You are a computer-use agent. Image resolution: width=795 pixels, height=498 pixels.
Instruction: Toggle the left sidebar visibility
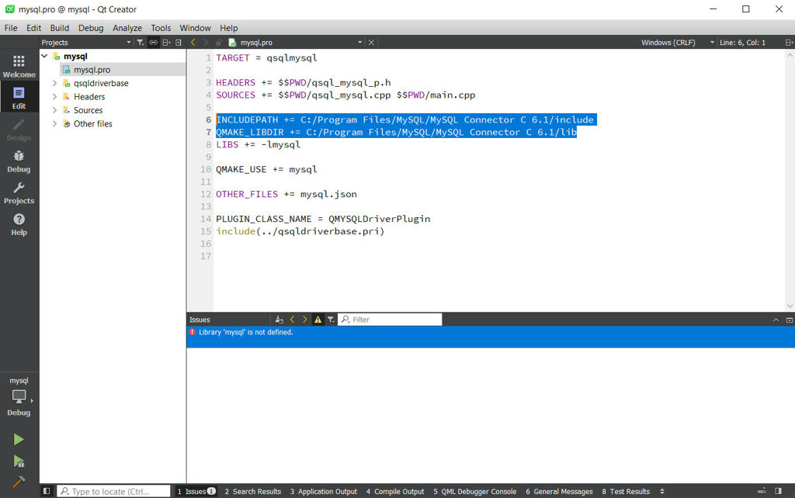point(46,491)
